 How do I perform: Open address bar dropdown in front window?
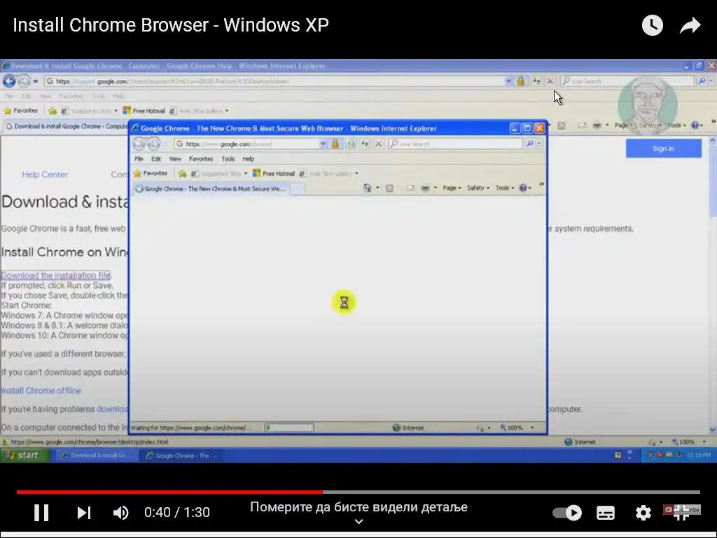point(323,144)
